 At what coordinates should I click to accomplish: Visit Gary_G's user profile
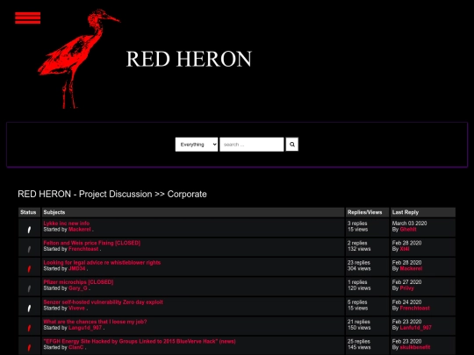click(x=78, y=288)
